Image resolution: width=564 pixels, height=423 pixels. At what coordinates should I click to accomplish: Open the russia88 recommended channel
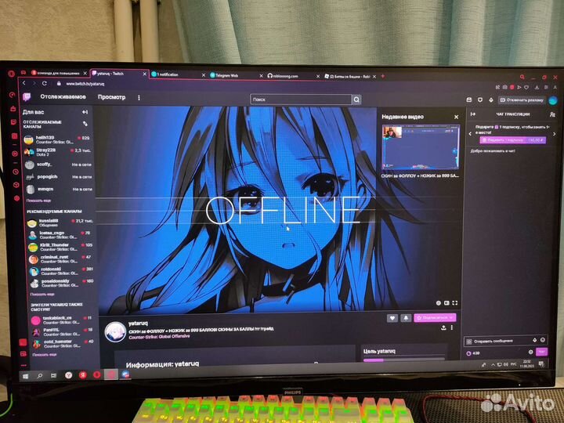coord(60,222)
